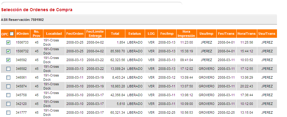Image resolution: width=287 pixels, height=117 pixels.
Task: Check the box for order 341777
Action: tap(8, 113)
